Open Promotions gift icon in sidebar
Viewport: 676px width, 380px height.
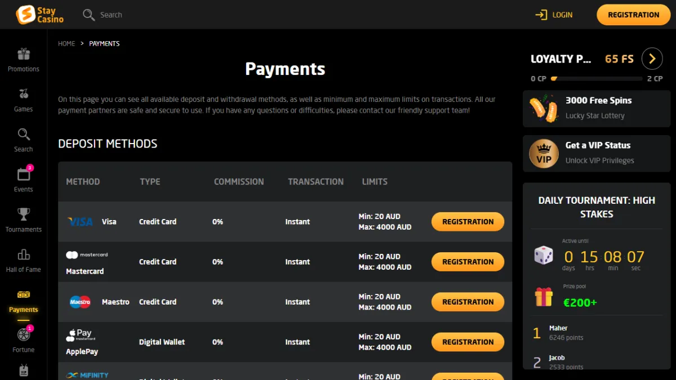coord(24,54)
